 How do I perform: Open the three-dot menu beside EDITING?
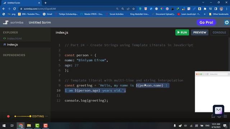[47, 116]
